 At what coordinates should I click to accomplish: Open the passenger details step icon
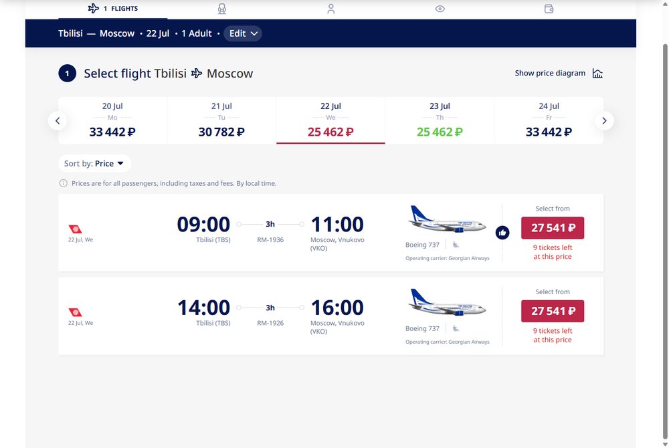point(330,9)
